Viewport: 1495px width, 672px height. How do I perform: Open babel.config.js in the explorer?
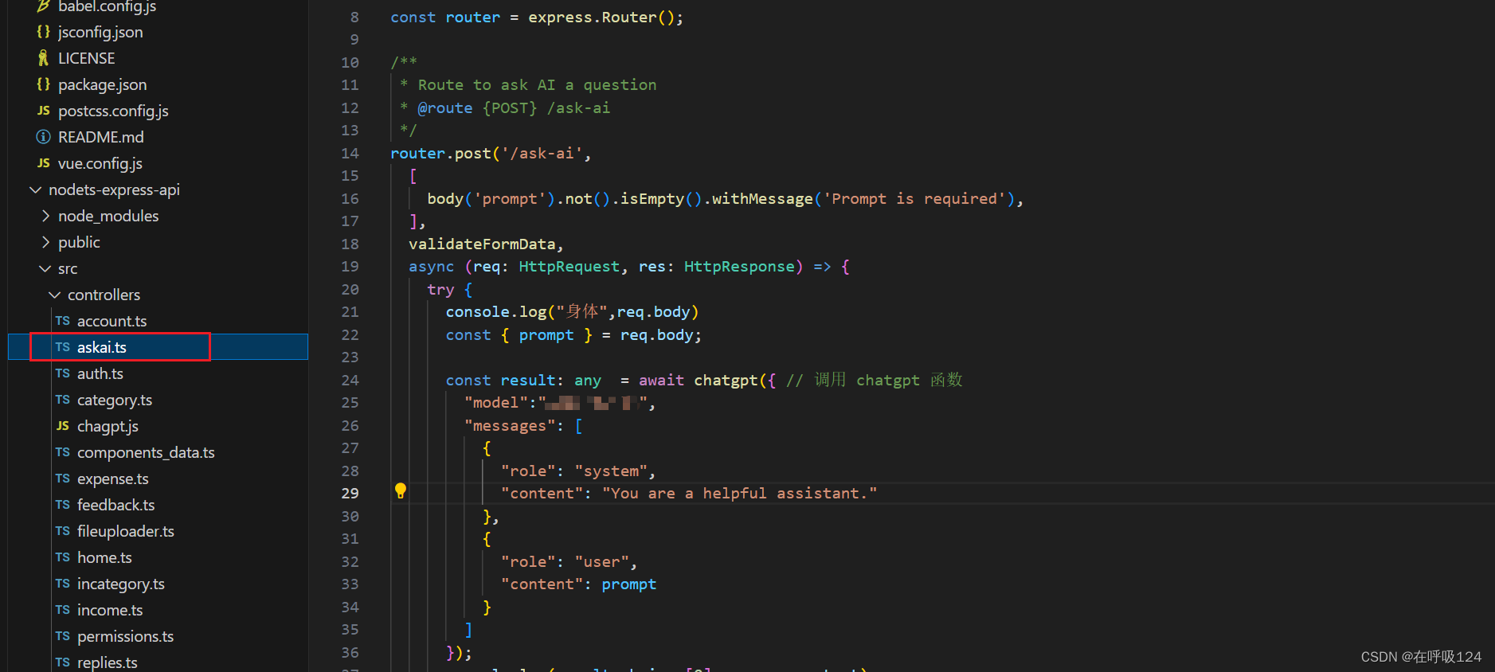[107, 6]
